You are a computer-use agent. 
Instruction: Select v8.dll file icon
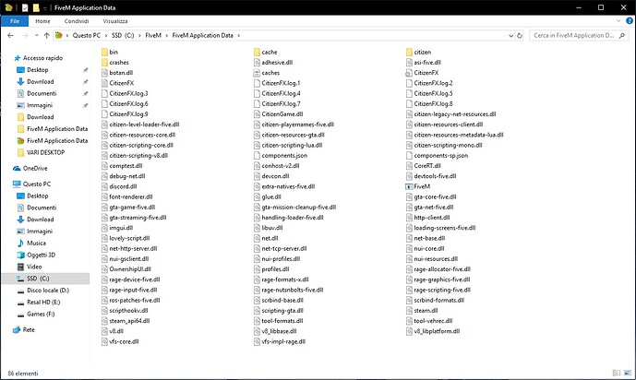point(104,331)
